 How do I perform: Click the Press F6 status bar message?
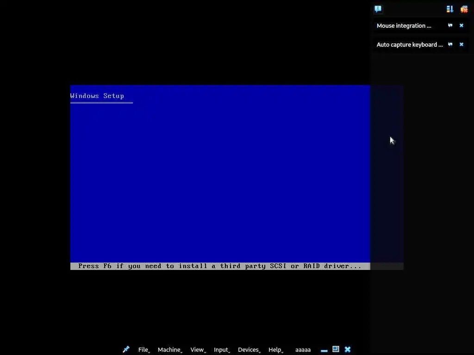[x=220, y=266]
